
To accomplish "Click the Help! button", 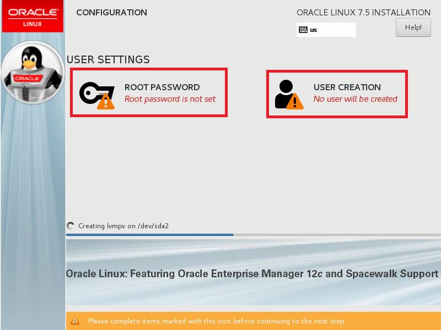I will pyautogui.click(x=413, y=27).
